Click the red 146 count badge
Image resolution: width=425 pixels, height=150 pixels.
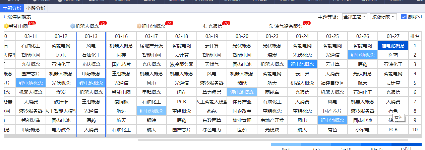[x=32, y=23]
